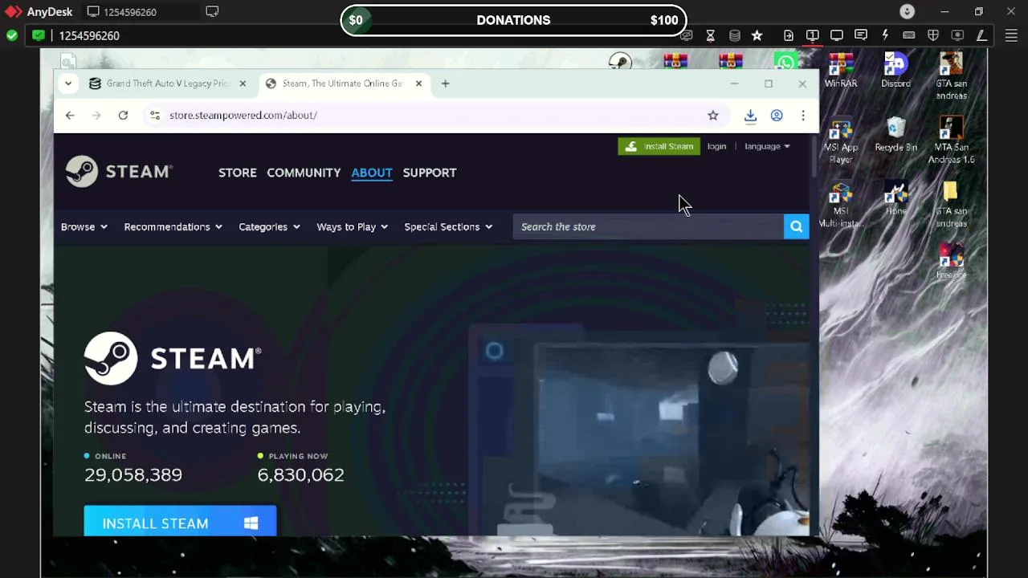
Task: Select the MTA San Andreas 1.6 shortcut
Action: 951,141
